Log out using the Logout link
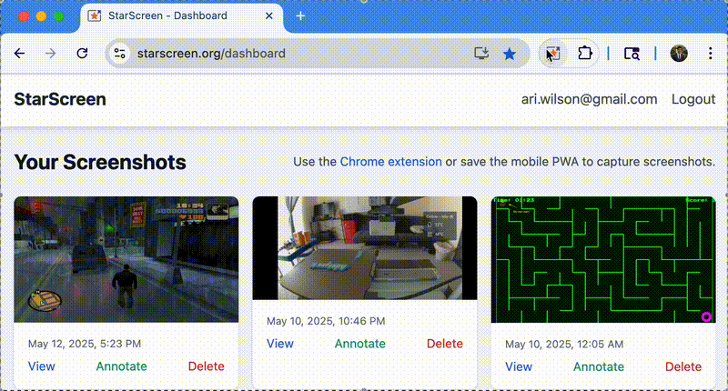 693,99
